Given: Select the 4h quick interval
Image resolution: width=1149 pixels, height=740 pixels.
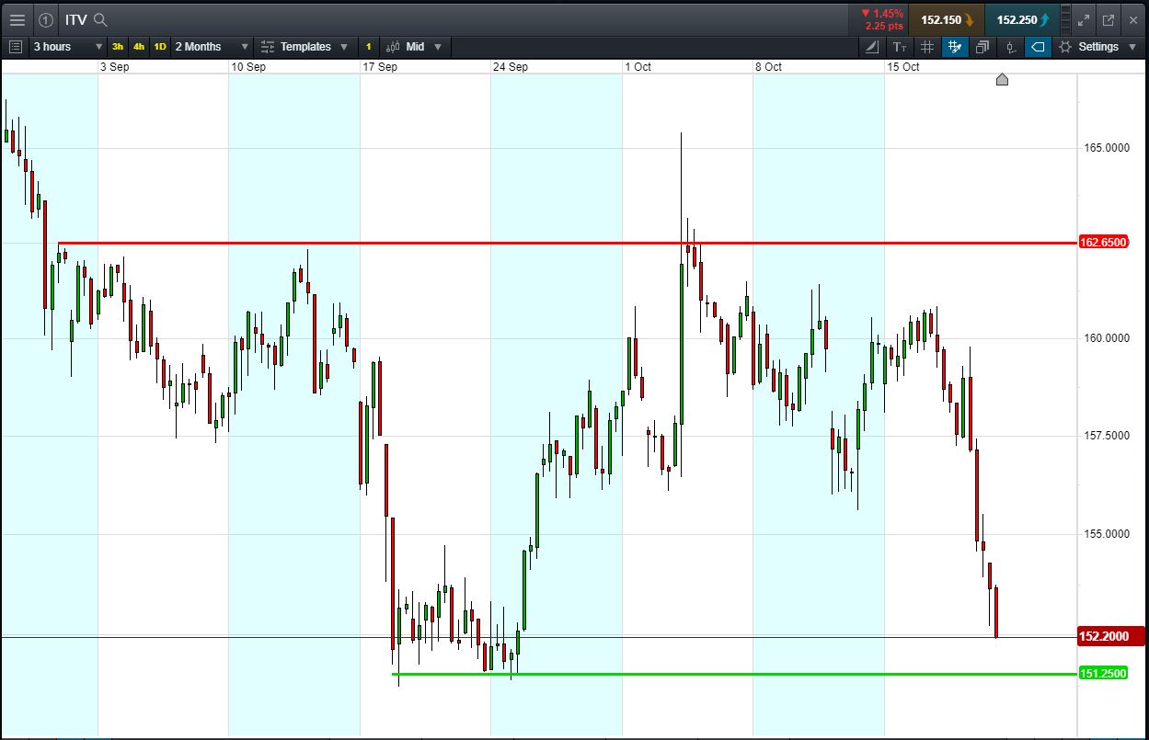Looking at the screenshot, I should point(139,46).
